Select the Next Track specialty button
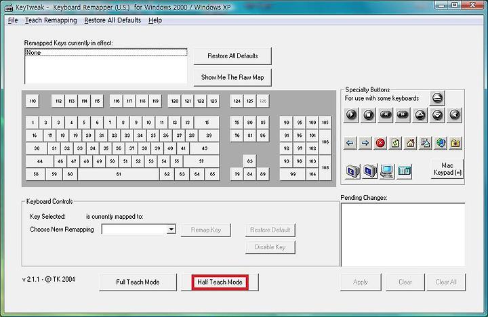Viewport: 488px width, 317px height. point(403,114)
